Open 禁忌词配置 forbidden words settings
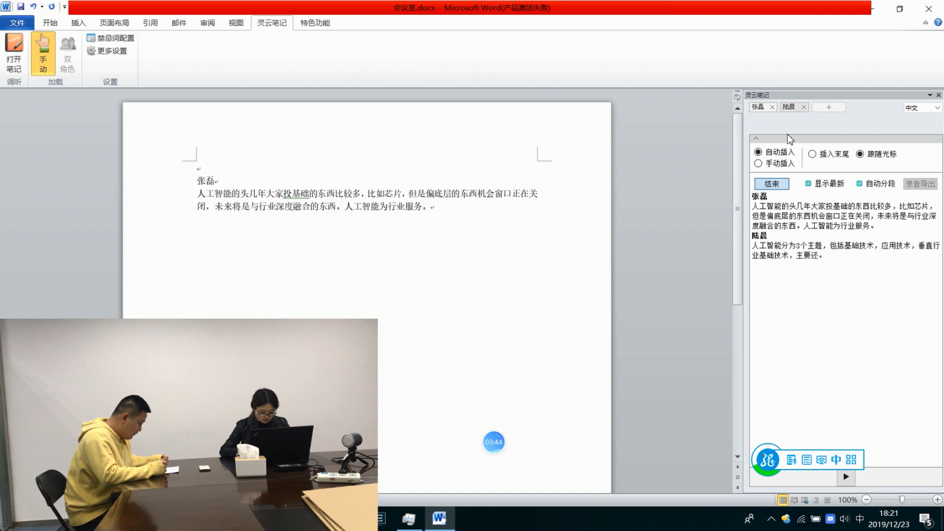This screenshot has width=944, height=531. point(110,38)
